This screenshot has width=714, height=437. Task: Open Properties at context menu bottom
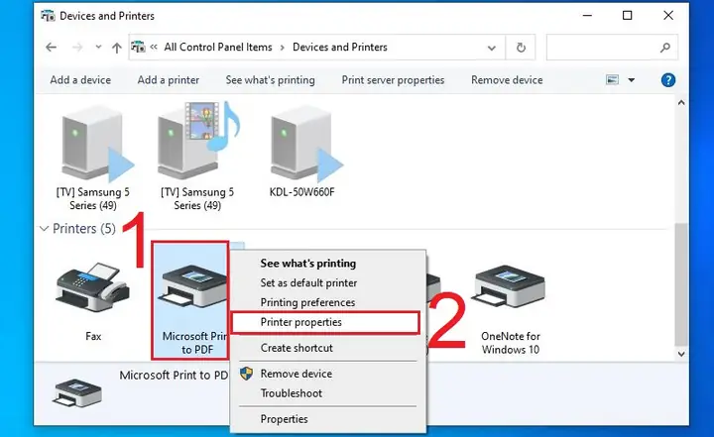(x=284, y=419)
